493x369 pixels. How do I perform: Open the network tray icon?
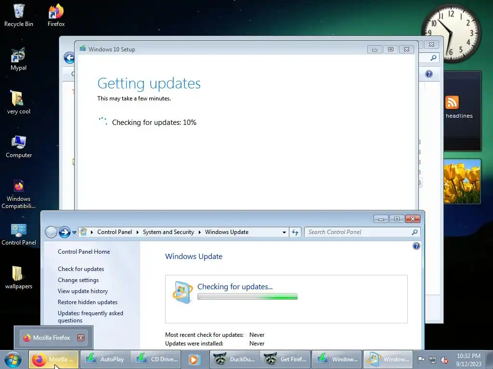pos(433,360)
